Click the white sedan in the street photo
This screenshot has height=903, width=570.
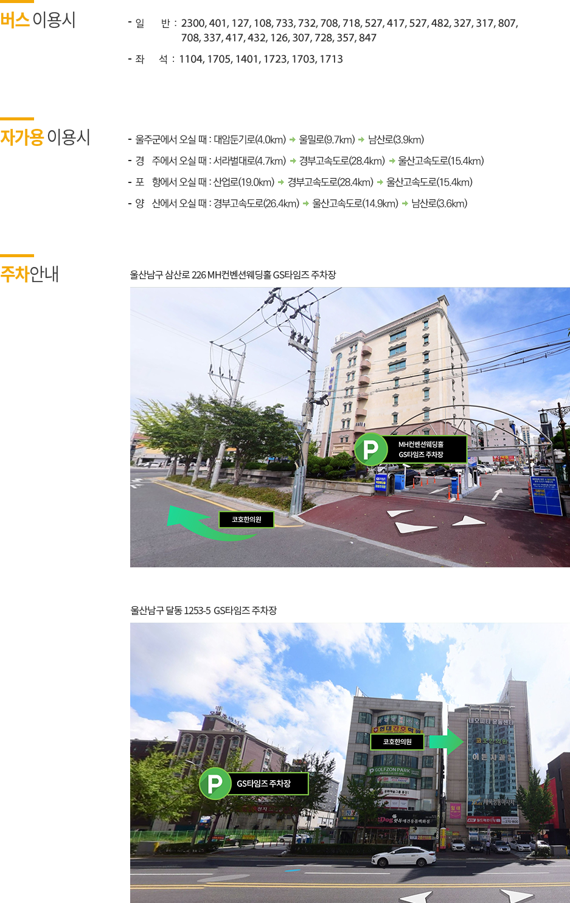(x=403, y=857)
